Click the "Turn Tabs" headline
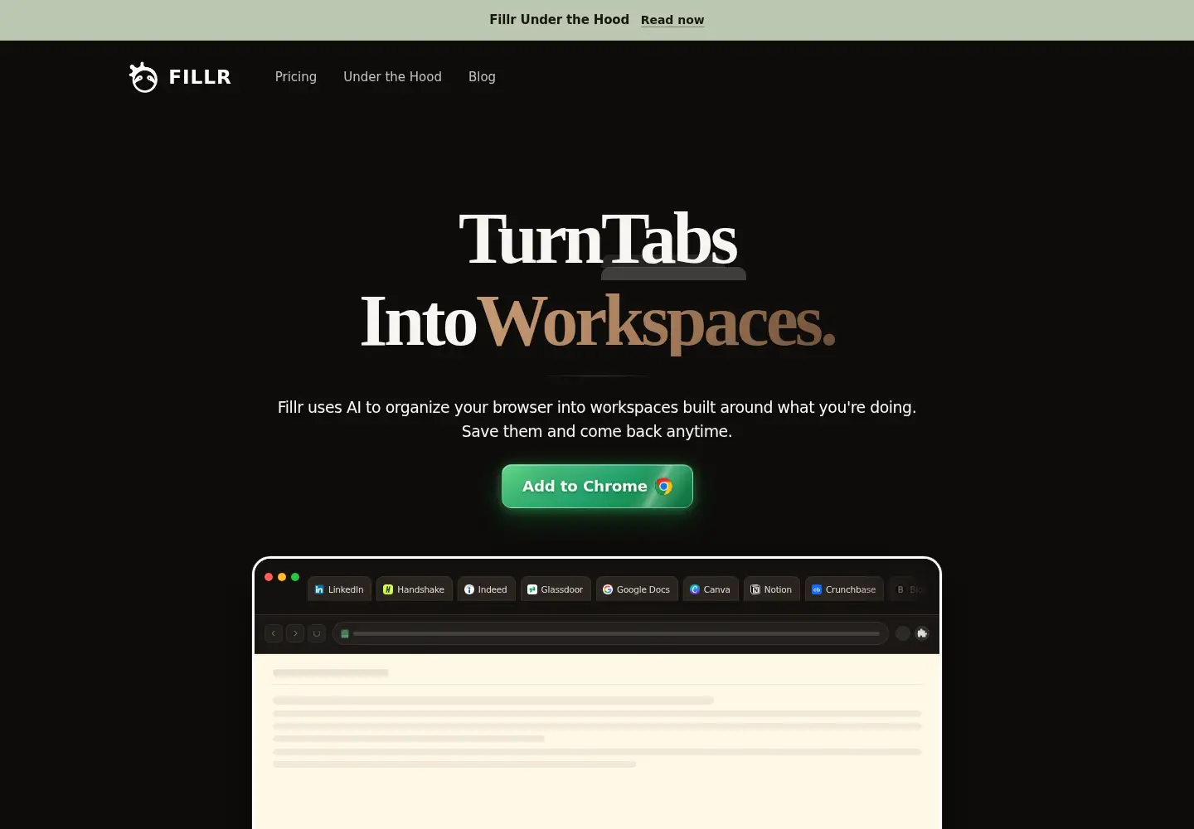This screenshot has width=1194, height=829. point(597,239)
